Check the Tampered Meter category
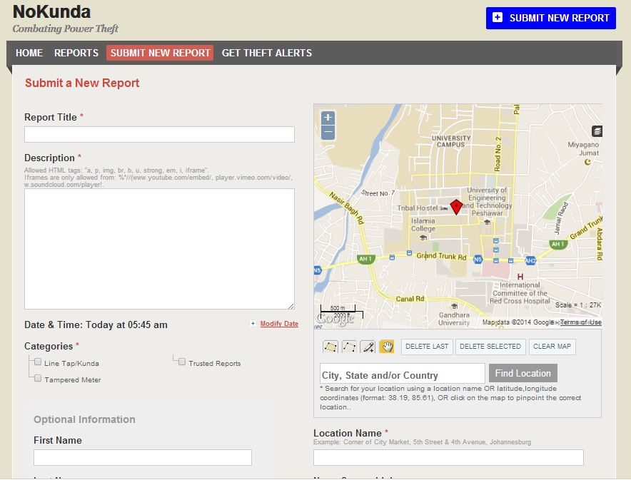This screenshot has height=480, width=631. pos(38,378)
